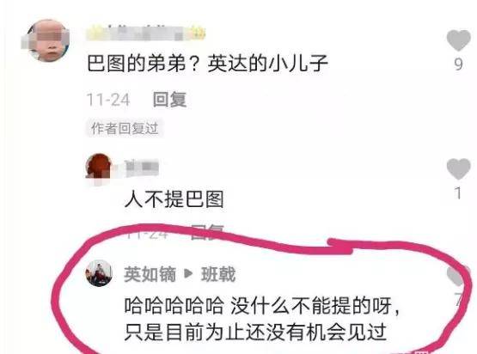477x354 pixels.
Task: Select the reply text 人不提巴图
Action: point(174,199)
